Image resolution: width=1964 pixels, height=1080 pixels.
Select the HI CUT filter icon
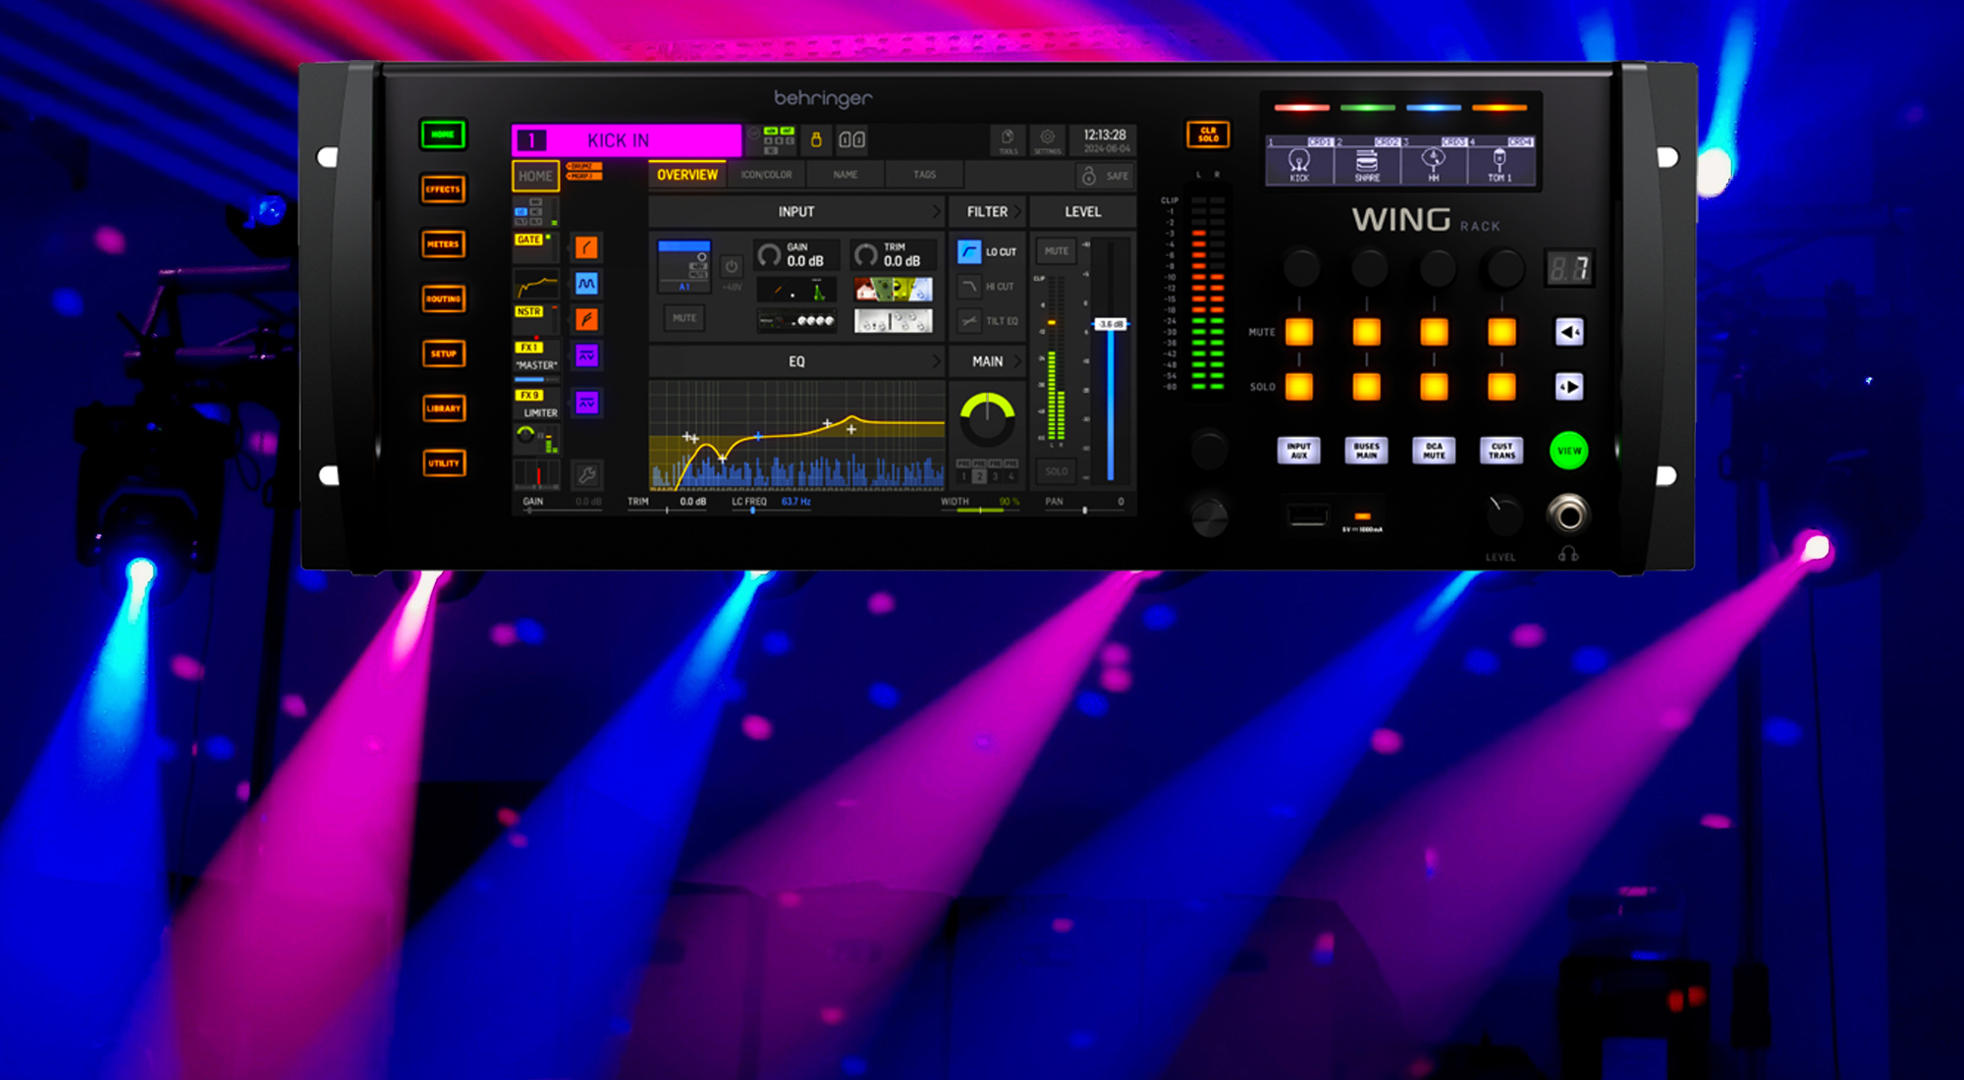(968, 286)
